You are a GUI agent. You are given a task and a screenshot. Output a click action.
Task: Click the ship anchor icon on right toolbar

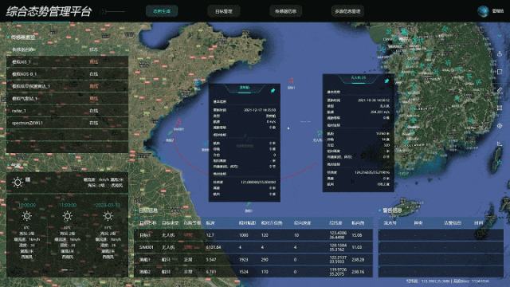[500, 53]
